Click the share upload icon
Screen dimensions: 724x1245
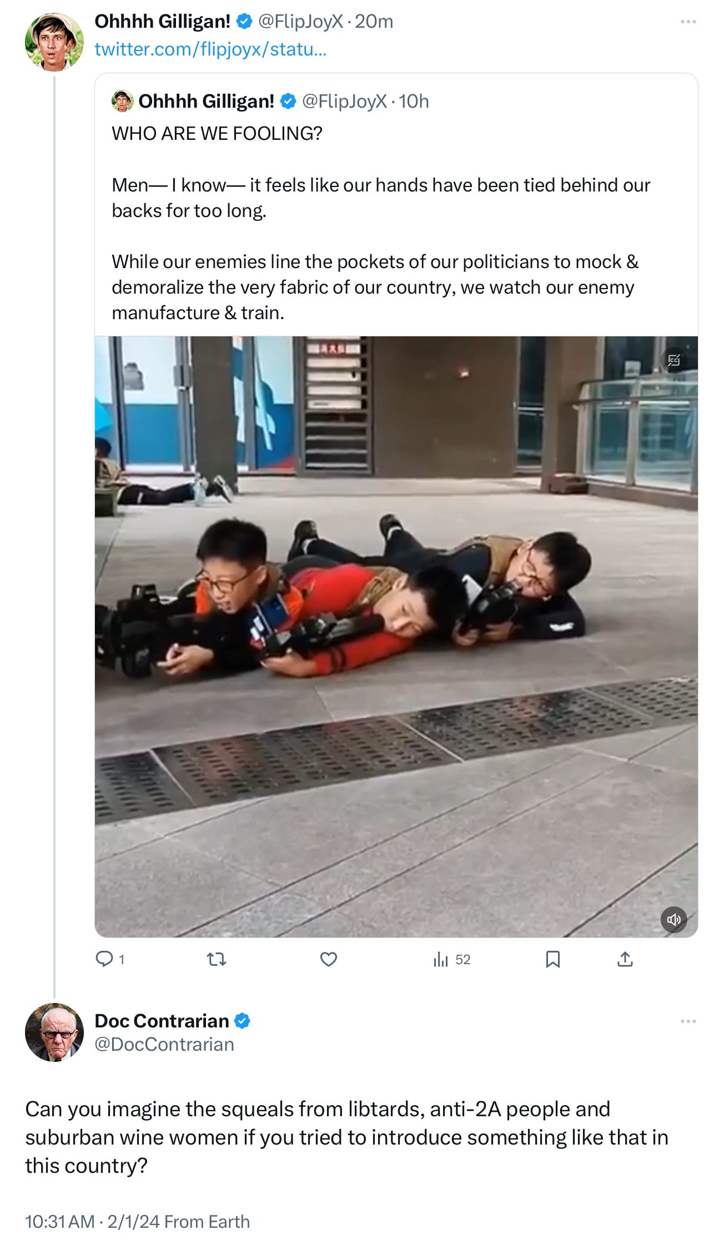(625, 959)
